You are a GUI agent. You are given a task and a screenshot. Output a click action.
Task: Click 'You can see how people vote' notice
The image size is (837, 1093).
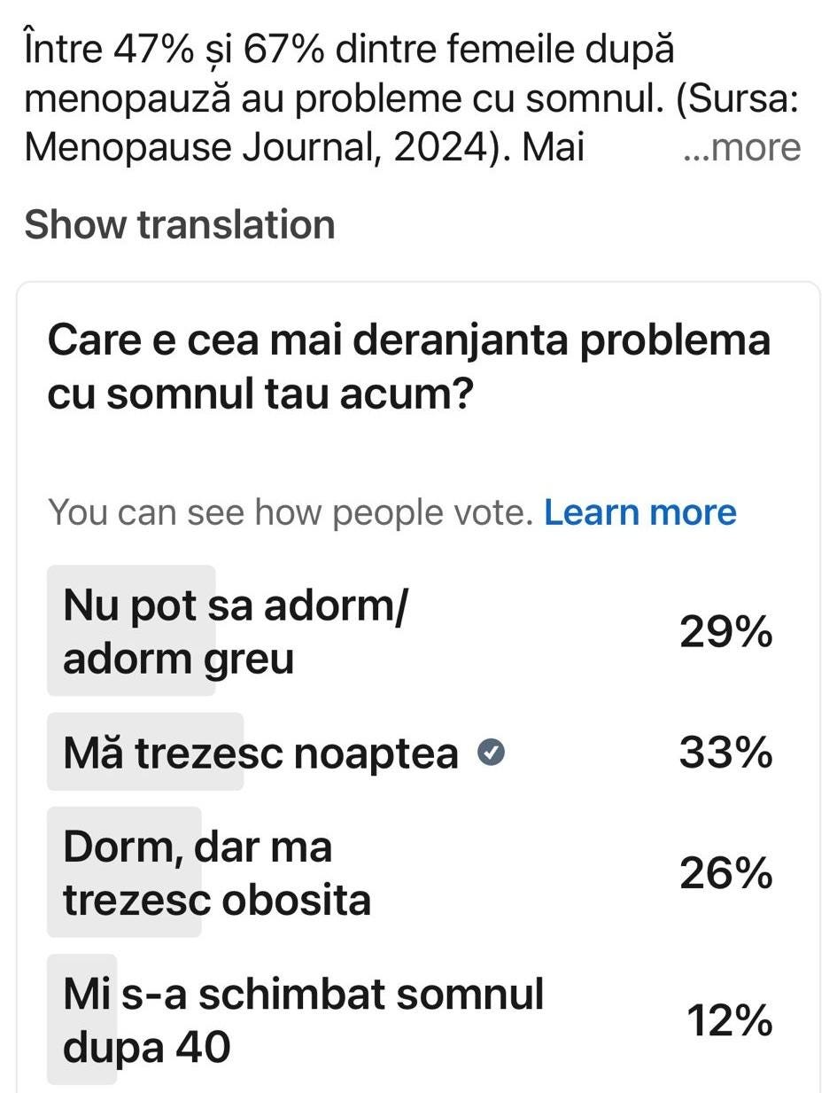(291, 512)
